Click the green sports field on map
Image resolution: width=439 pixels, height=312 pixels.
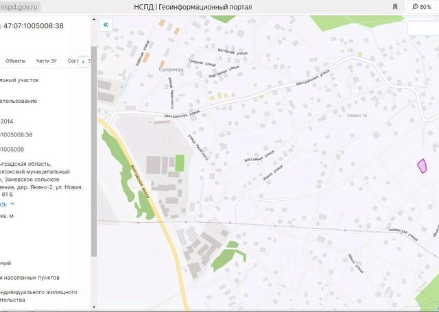(x=180, y=163)
